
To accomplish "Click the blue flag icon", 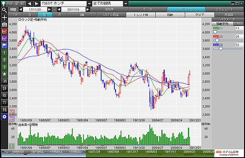I will coord(4,46).
